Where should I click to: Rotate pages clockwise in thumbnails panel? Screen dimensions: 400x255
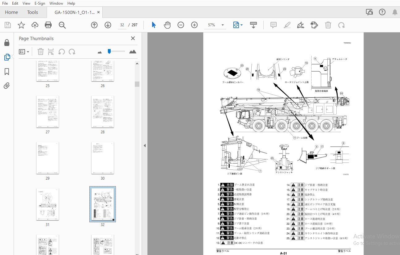click(x=72, y=52)
